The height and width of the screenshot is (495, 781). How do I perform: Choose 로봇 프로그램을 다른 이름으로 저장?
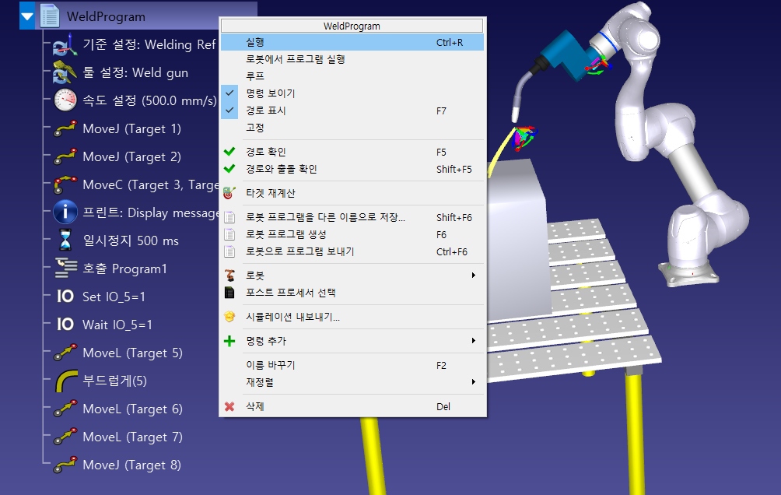tap(352, 217)
